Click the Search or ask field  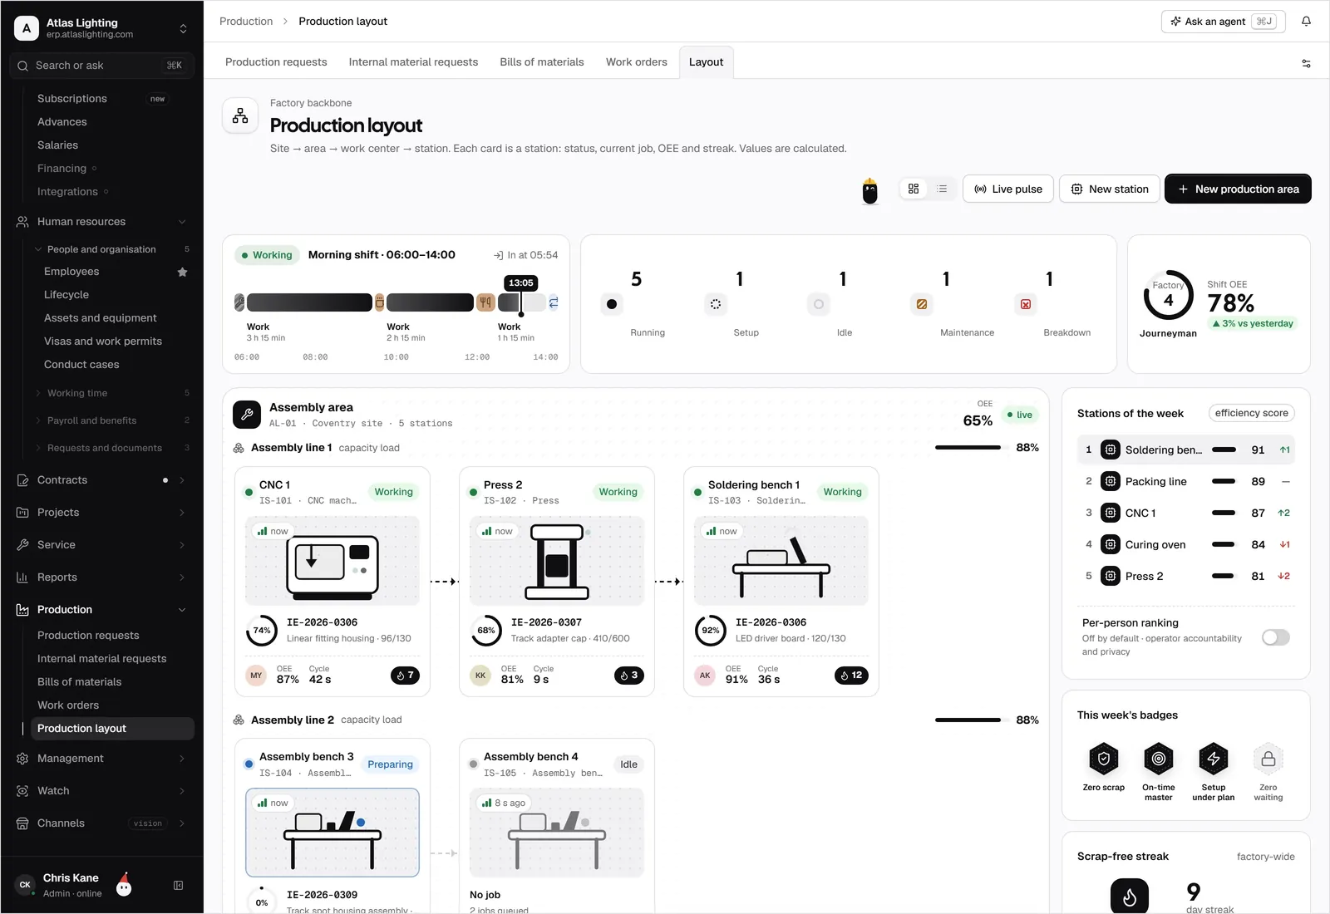101,66
